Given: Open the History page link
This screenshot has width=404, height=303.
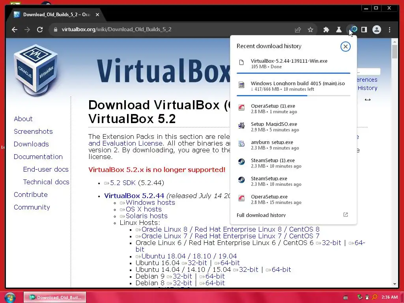Looking at the screenshot, I should pos(367,88).
